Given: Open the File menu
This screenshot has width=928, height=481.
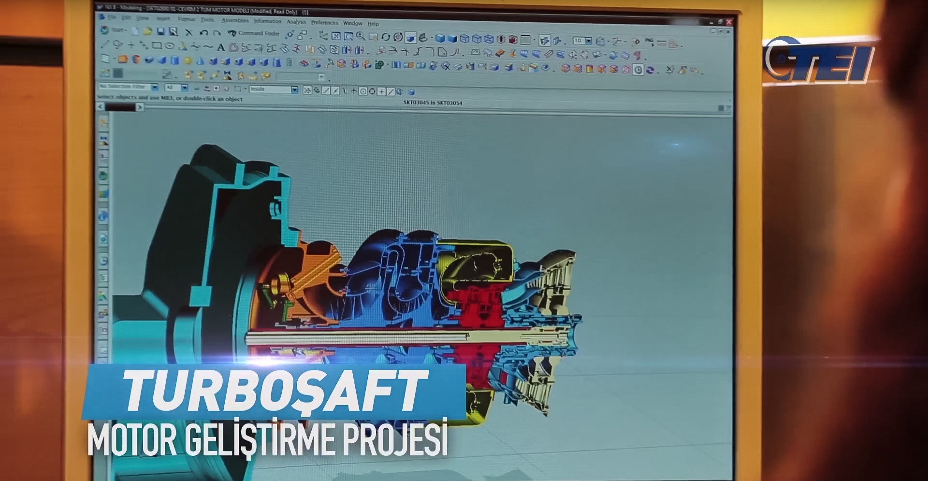Looking at the screenshot, I should click(112, 17).
